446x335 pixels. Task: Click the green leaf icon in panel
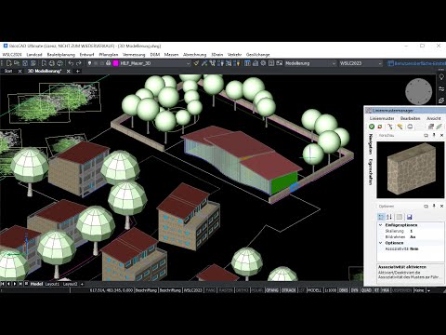pos(439,127)
